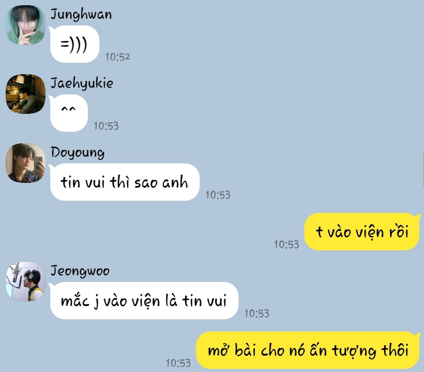Click the timestamp beside the last yellow bubble

(x=178, y=363)
